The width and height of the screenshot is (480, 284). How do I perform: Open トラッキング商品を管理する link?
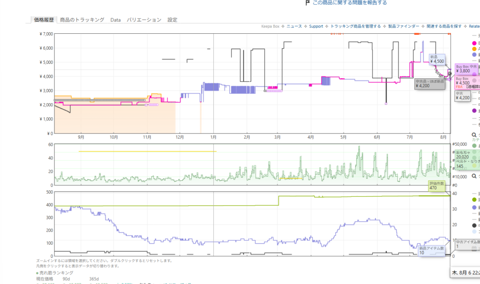(355, 26)
